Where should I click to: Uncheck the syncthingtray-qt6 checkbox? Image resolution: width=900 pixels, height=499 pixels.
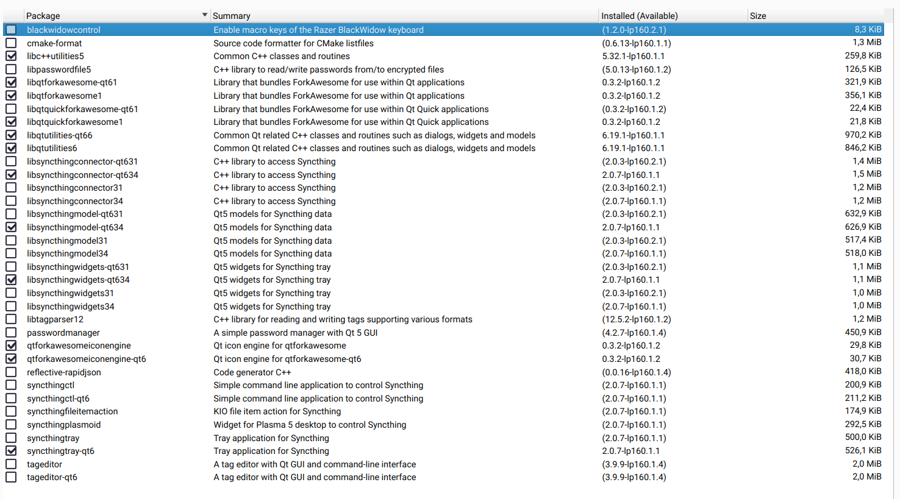point(11,451)
